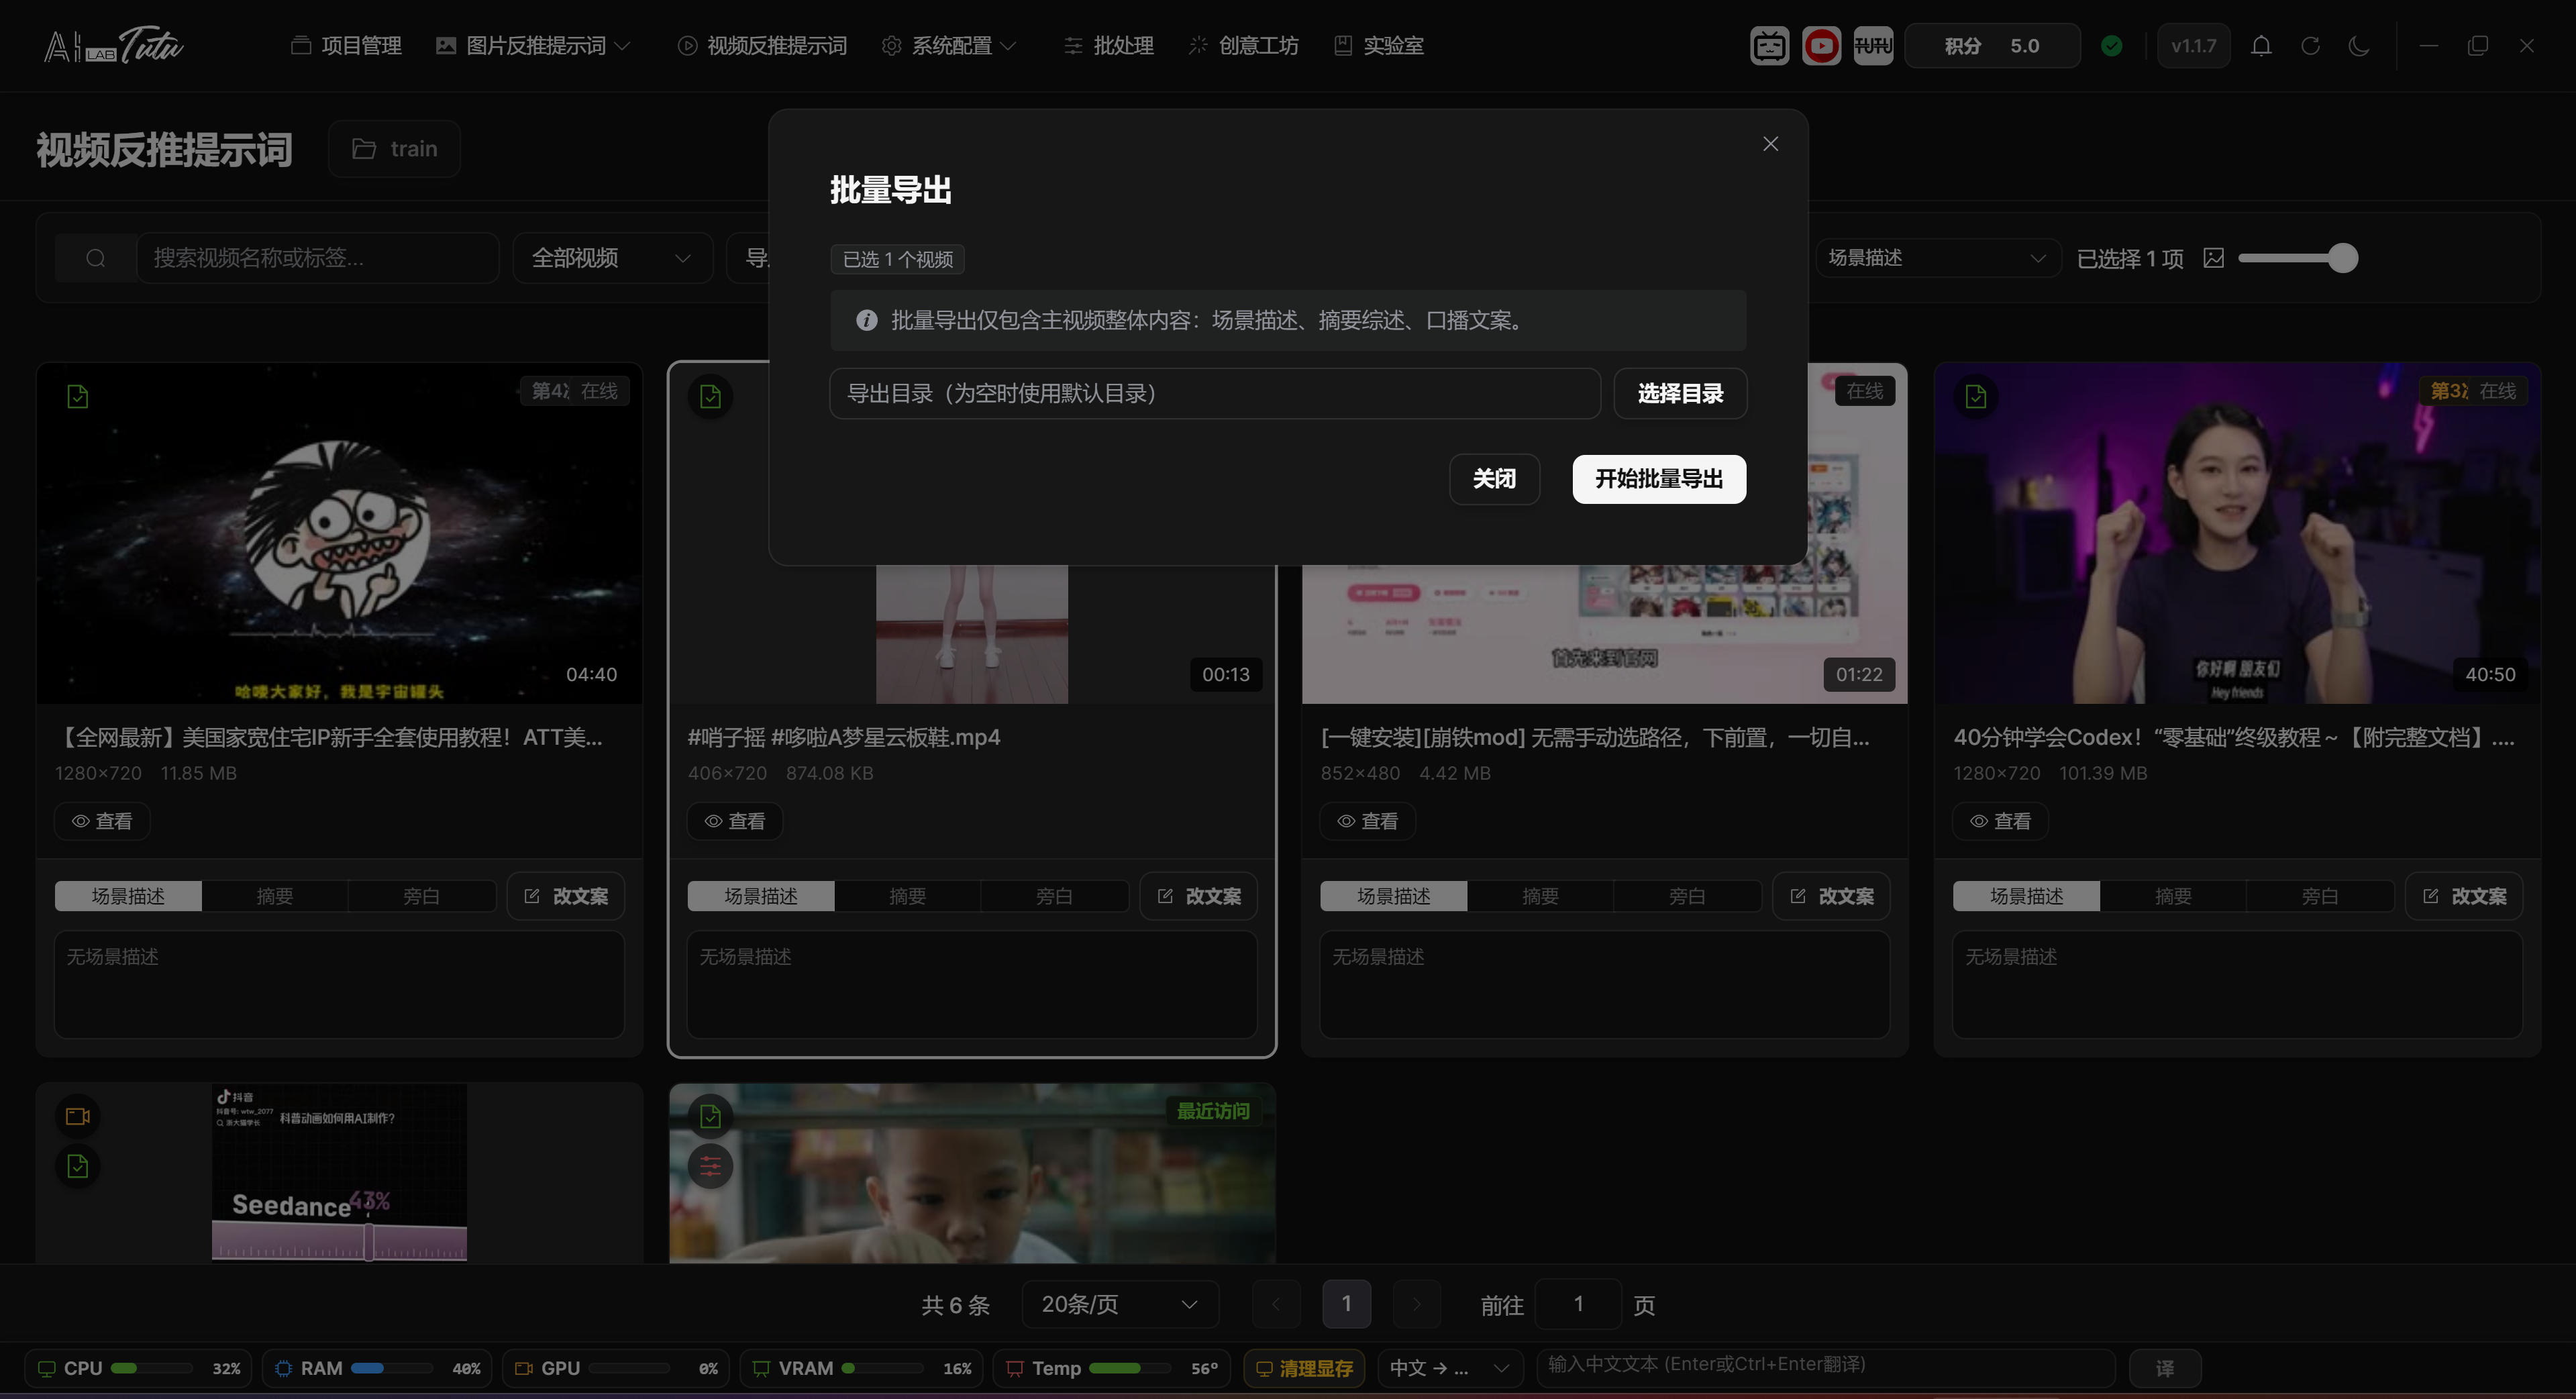
Task: Adjust the thumbnail size slider
Action: click(x=2297, y=258)
